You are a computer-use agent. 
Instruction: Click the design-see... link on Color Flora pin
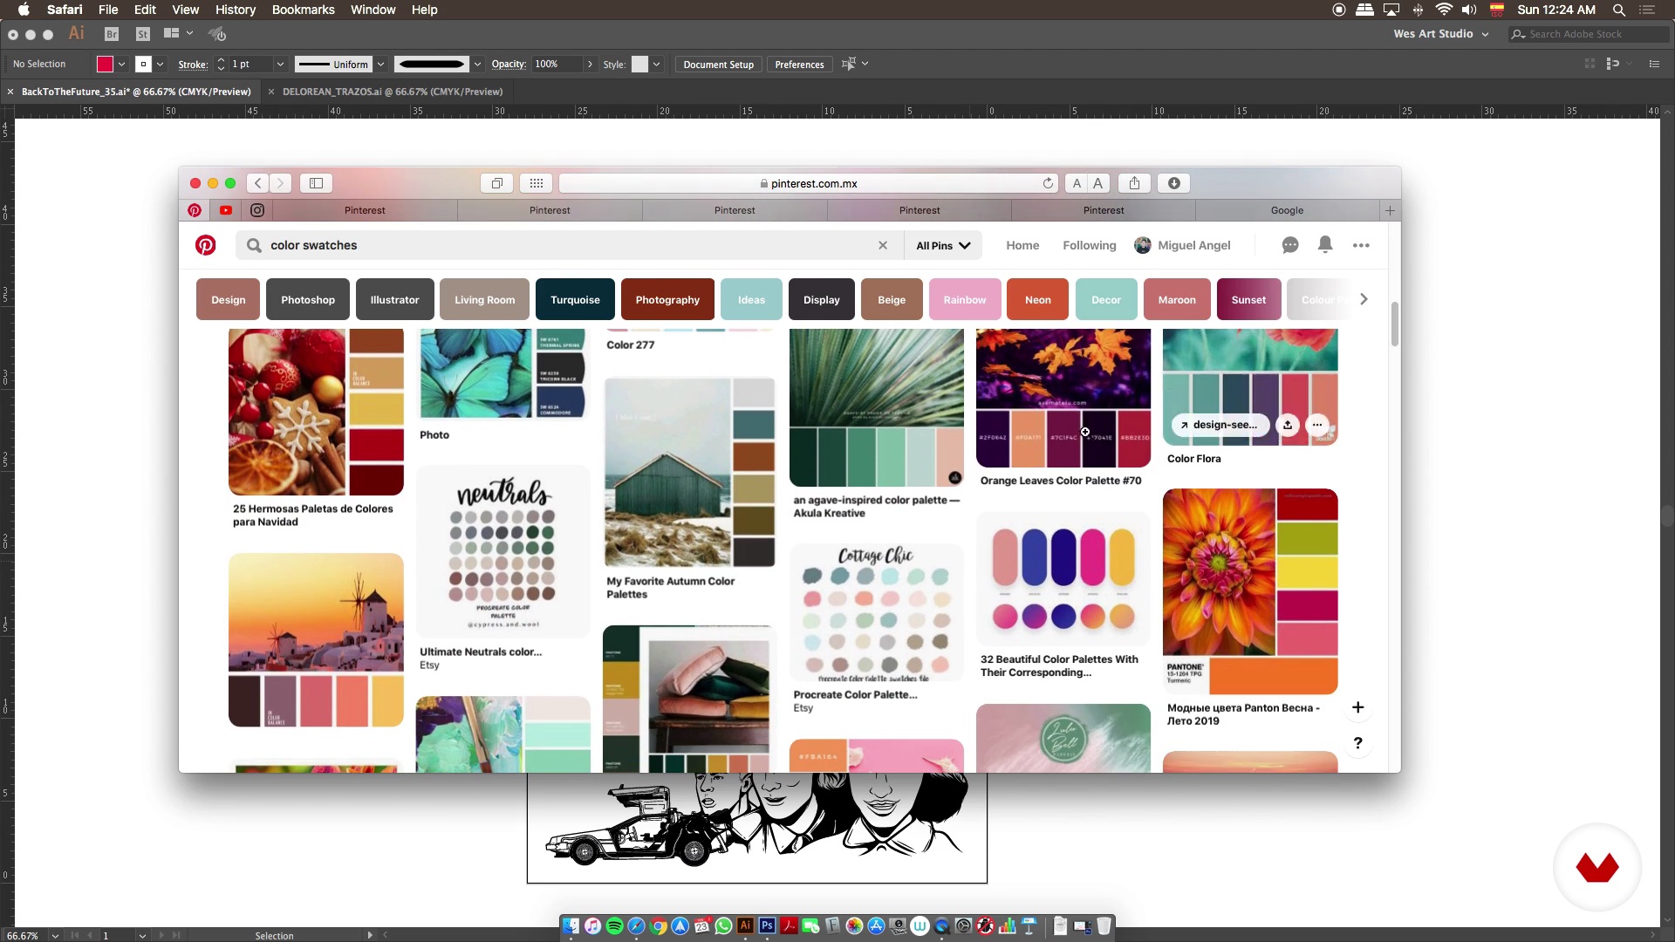tap(1220, 425)
